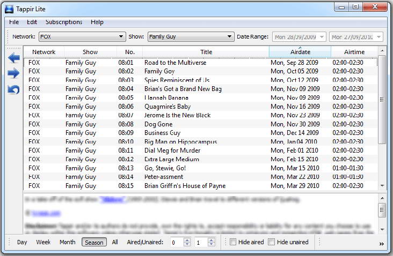Sort by the Network column header
This screenshot has height=256, width=393.
point(44,52)
